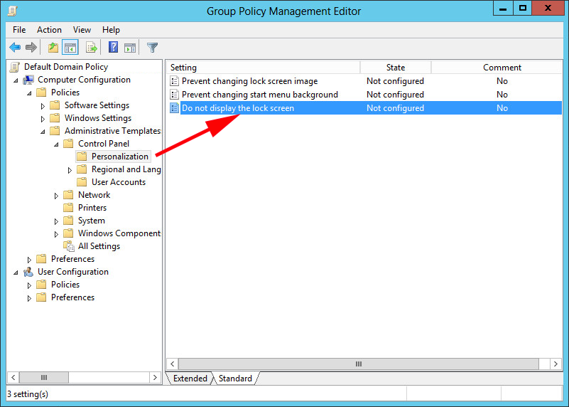Click the Printers folder icon
569x407 pixels.
68,208
